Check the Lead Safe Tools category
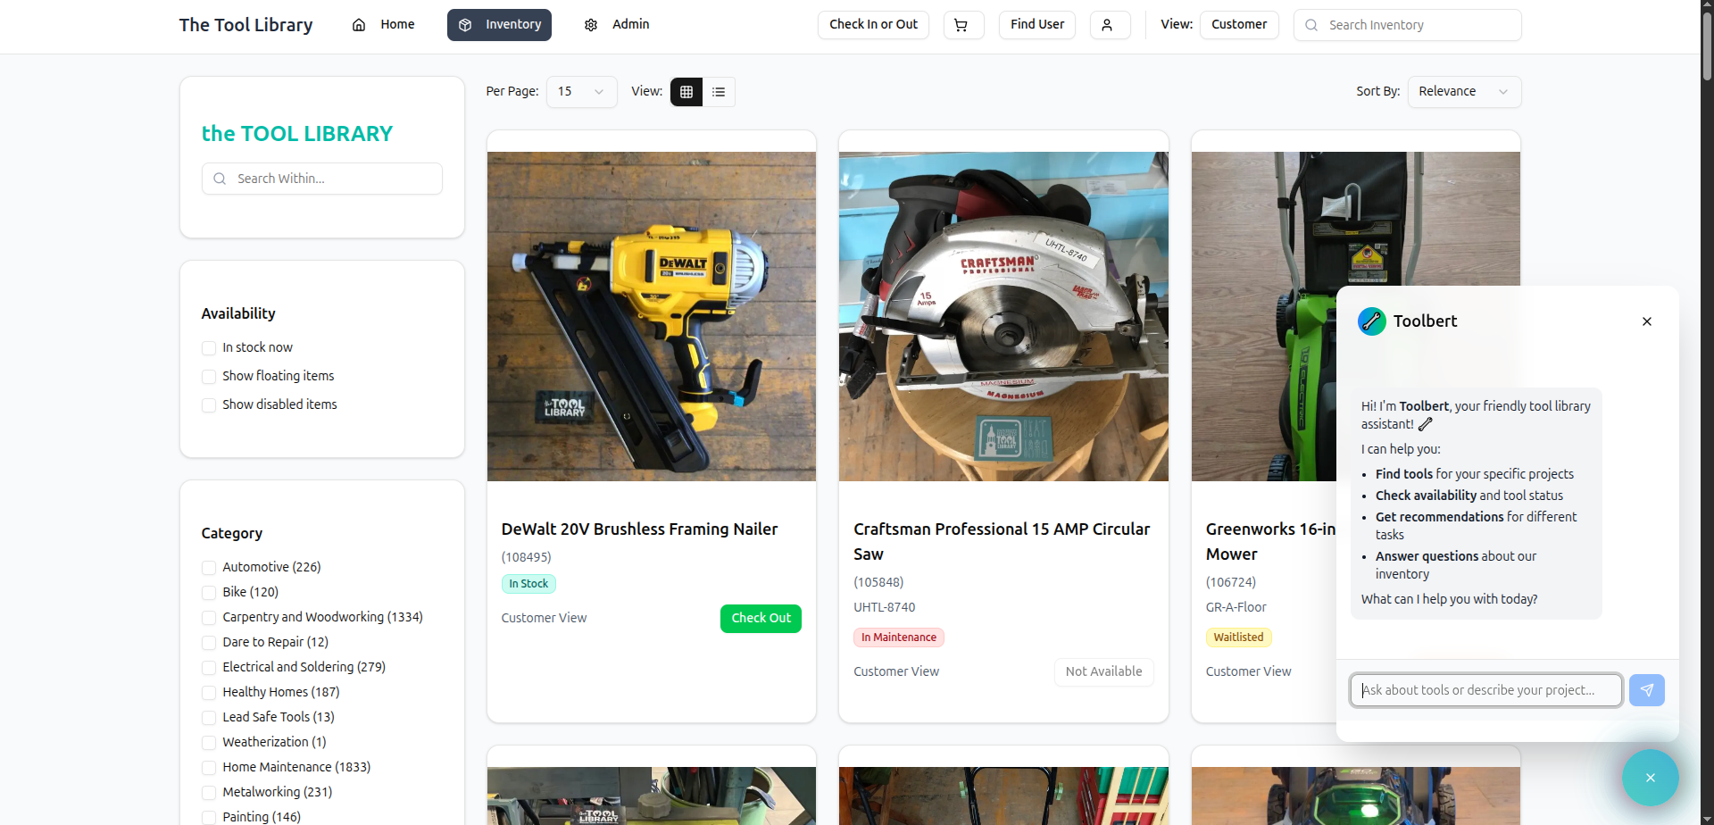 (209, 718)
